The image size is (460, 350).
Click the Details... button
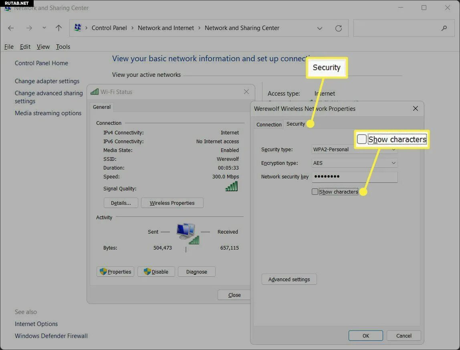[x=121, y=203]
